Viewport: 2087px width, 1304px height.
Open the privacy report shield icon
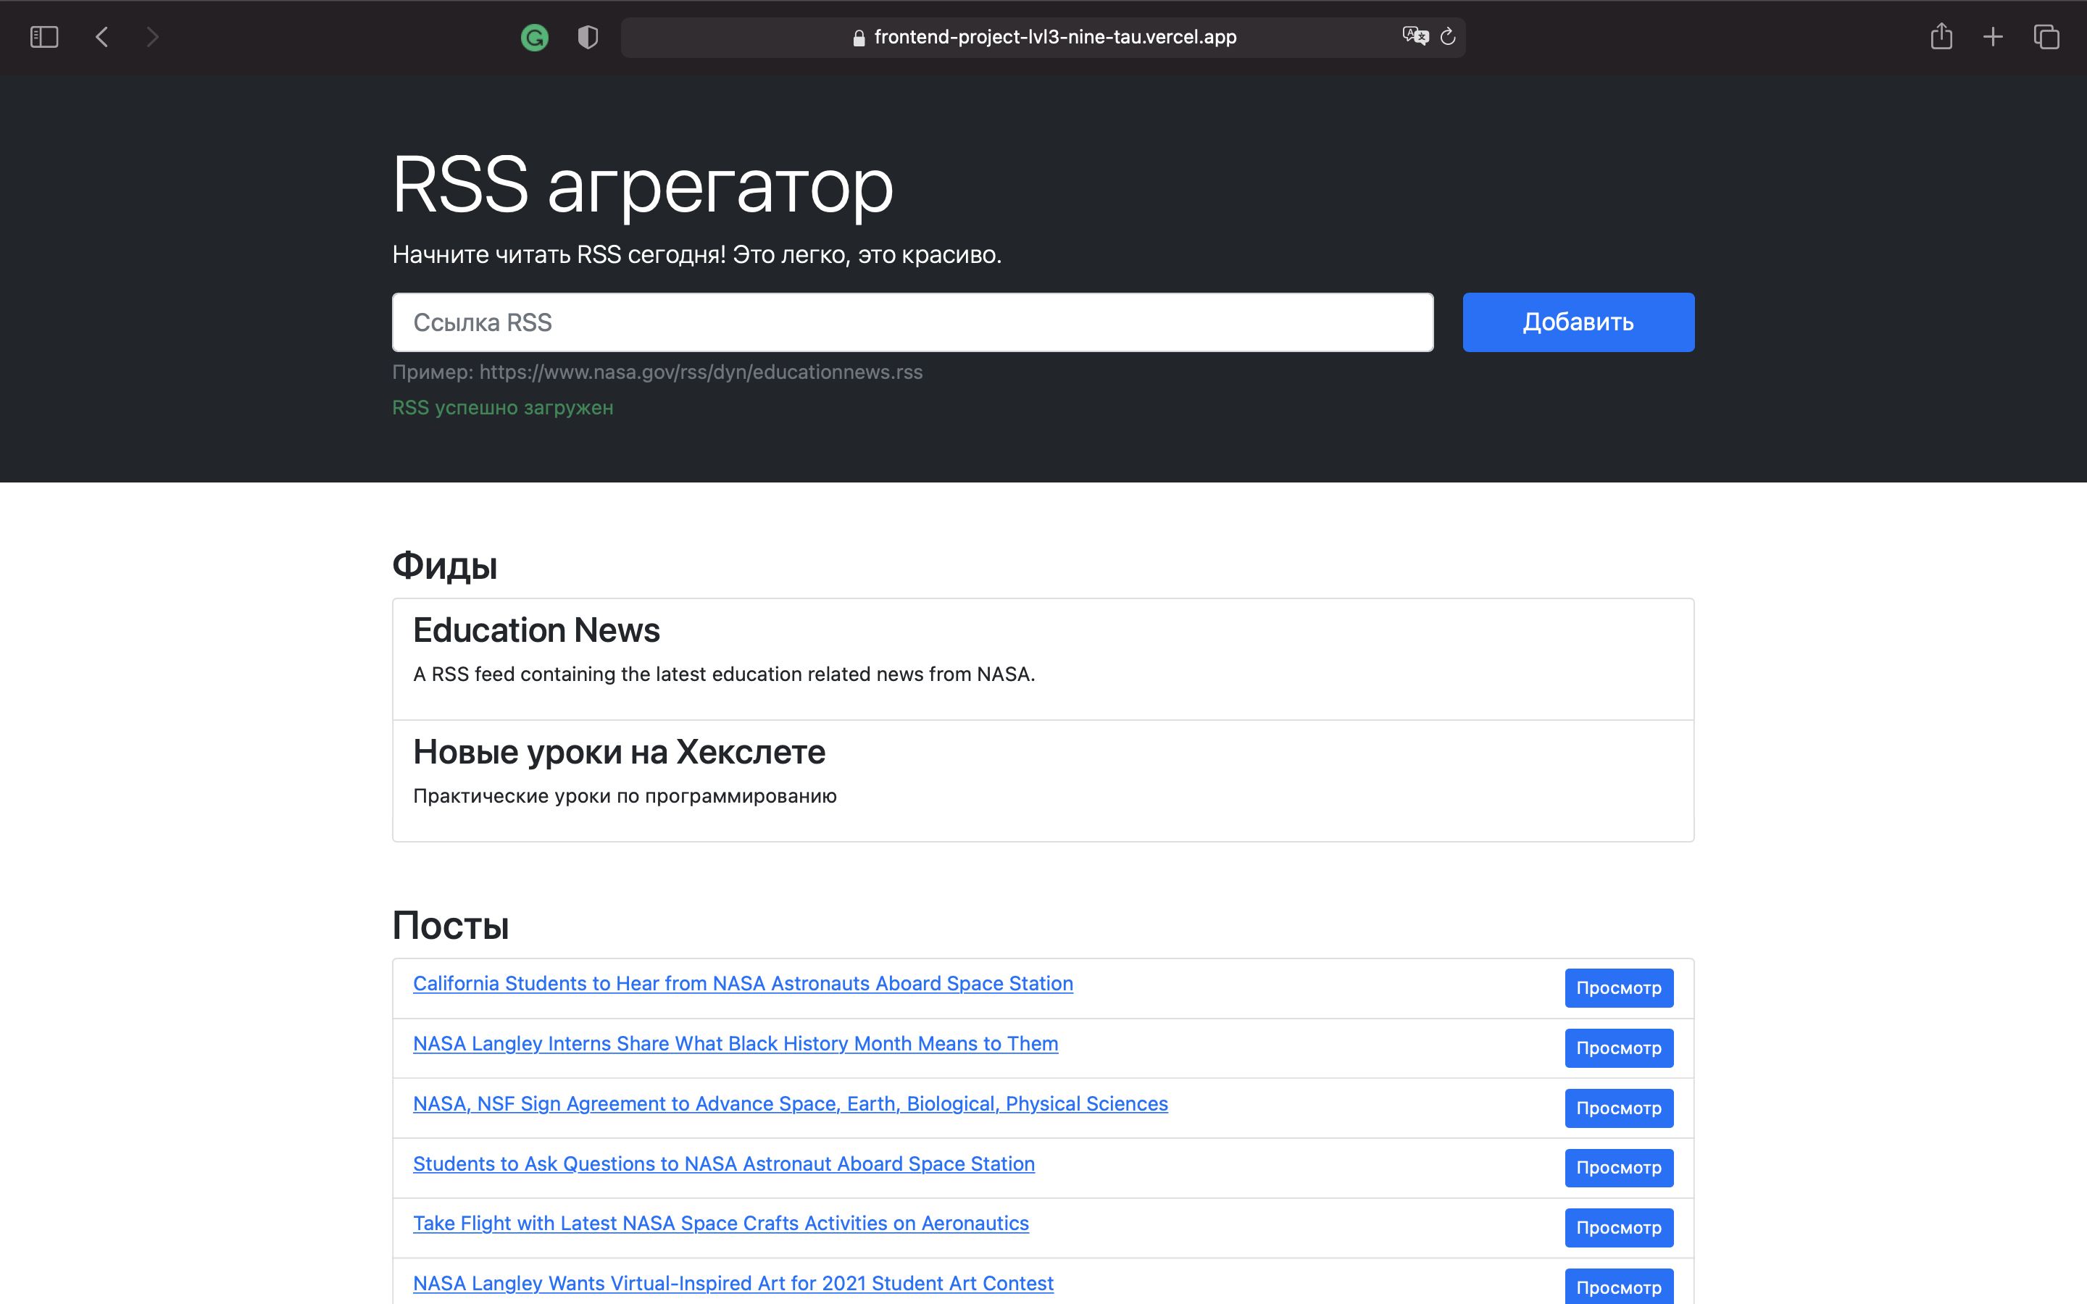587,37
